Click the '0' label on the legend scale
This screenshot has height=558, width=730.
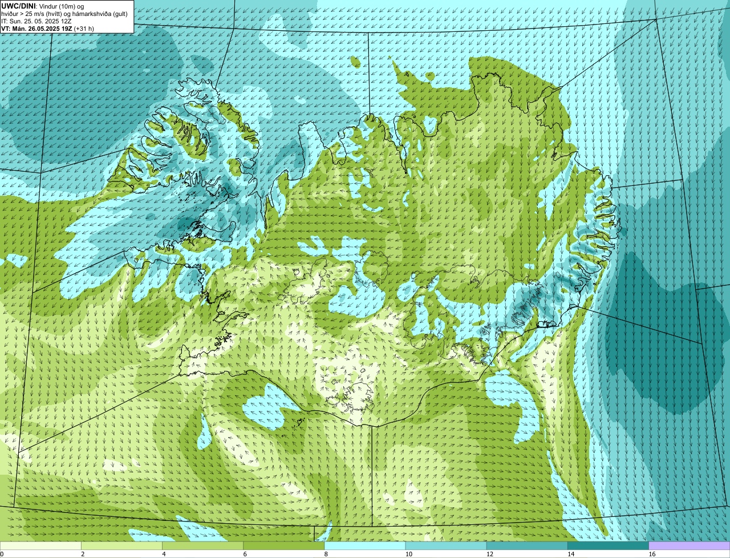pyautogui.click(x=2, y=554)
